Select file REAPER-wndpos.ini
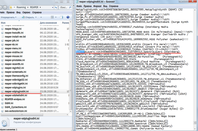The image size is (198, 131). [x=15, y=99]
